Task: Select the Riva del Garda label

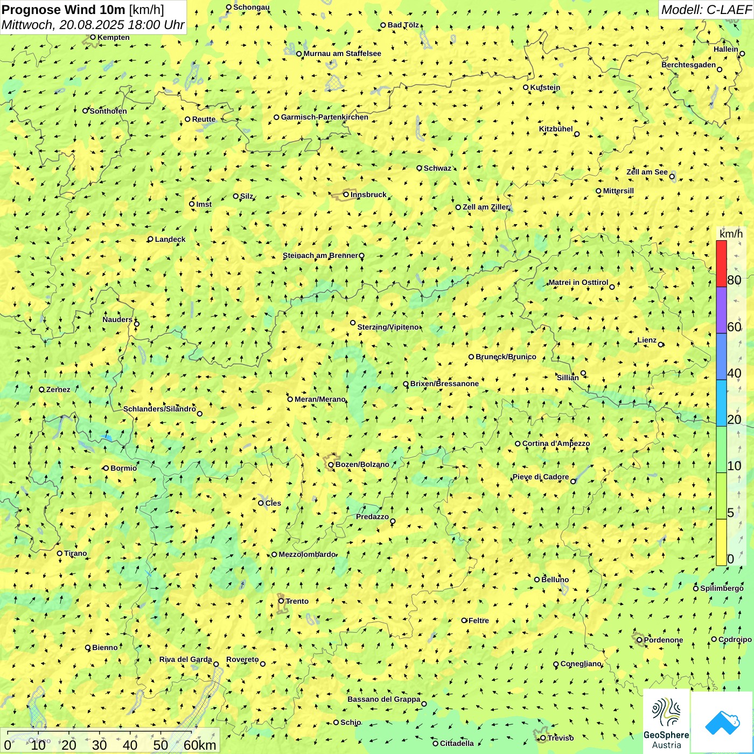Action: 186,659
